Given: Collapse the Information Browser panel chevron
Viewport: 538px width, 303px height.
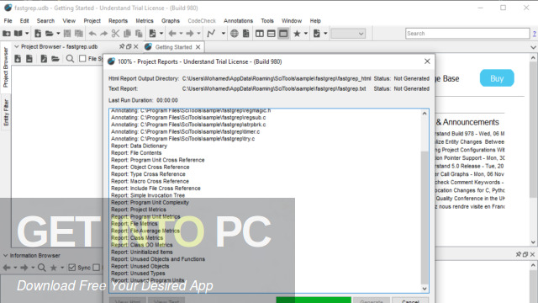Looking at the screenshot, I should (x=6, y=256).
